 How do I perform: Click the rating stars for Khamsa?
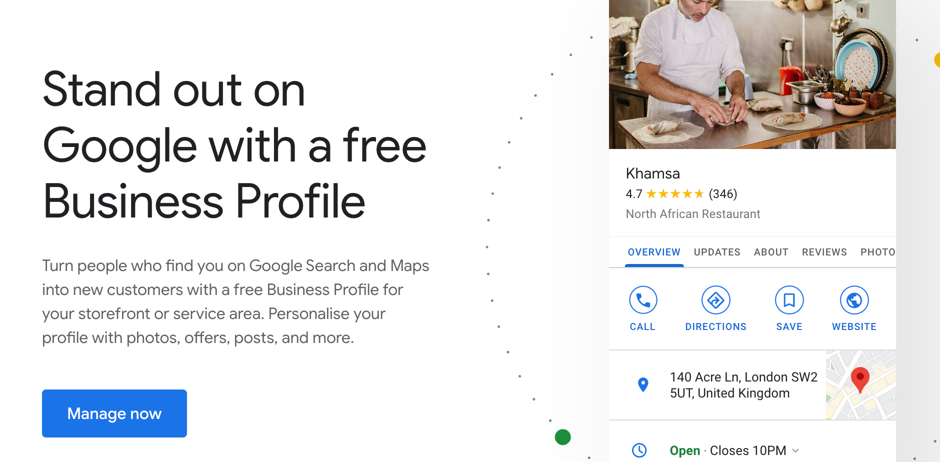tap(674, 194)
